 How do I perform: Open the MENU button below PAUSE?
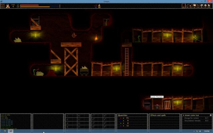pos(3,7)
